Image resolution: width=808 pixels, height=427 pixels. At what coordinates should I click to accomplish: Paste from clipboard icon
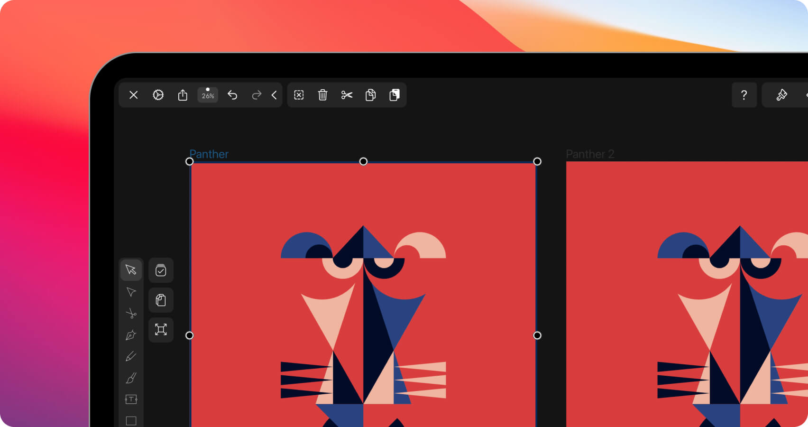(x=395, y=95)
